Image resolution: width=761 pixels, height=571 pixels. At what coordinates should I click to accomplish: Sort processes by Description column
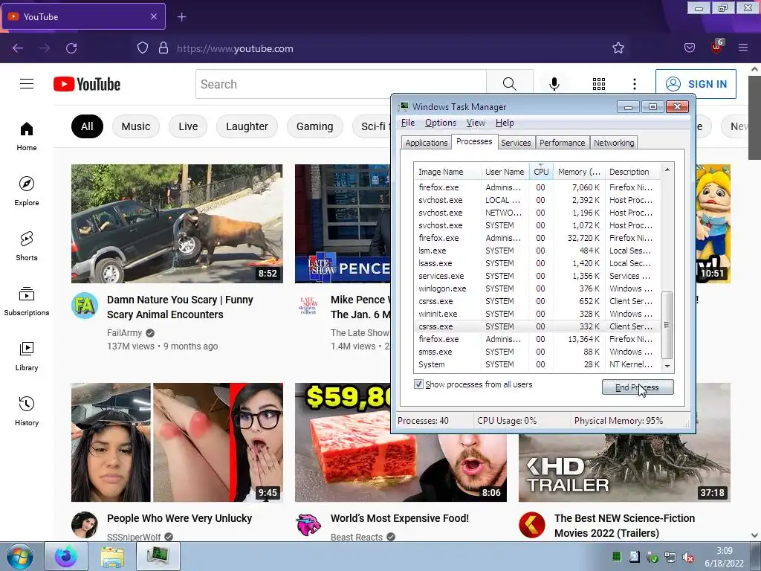pyautogui.click(x=632, y=172)
